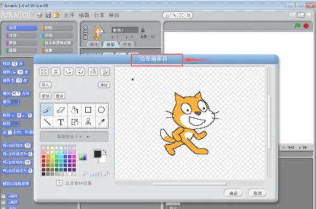
Task: Open the 文件 menu
Action: [x=69, y=15]
